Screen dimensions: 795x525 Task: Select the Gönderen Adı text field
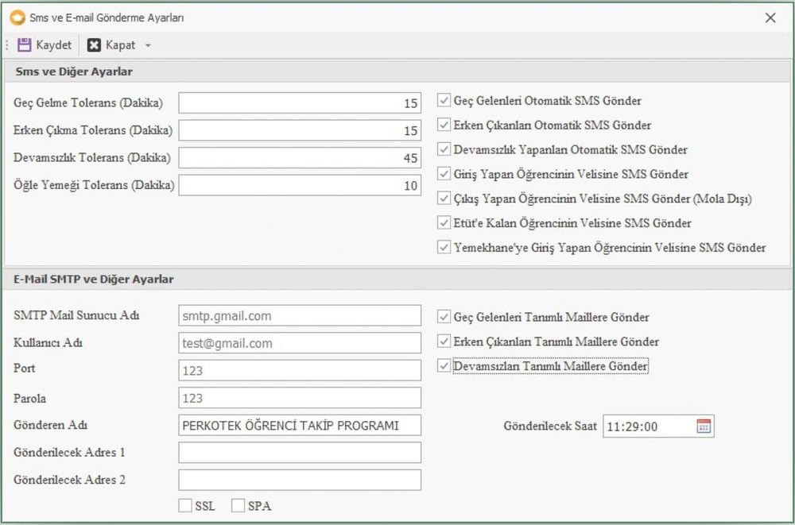(299, 426)
